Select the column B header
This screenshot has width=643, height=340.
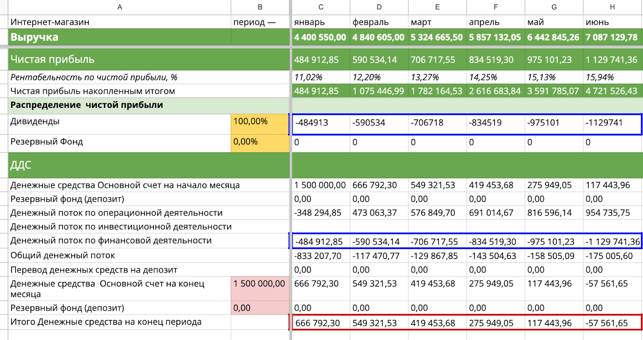click(260, 7)
